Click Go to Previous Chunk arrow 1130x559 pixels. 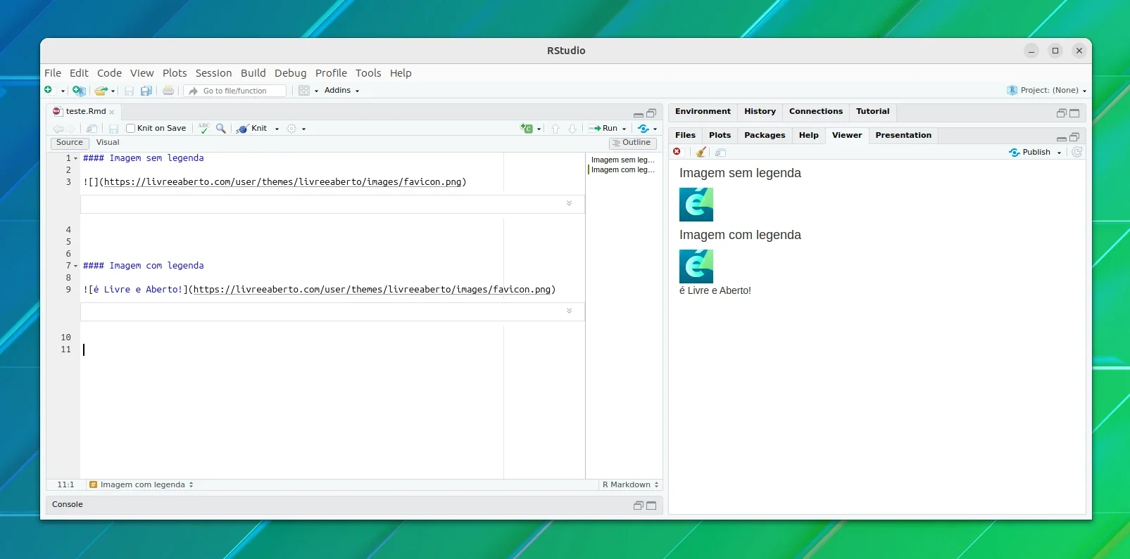coord(555,129)
